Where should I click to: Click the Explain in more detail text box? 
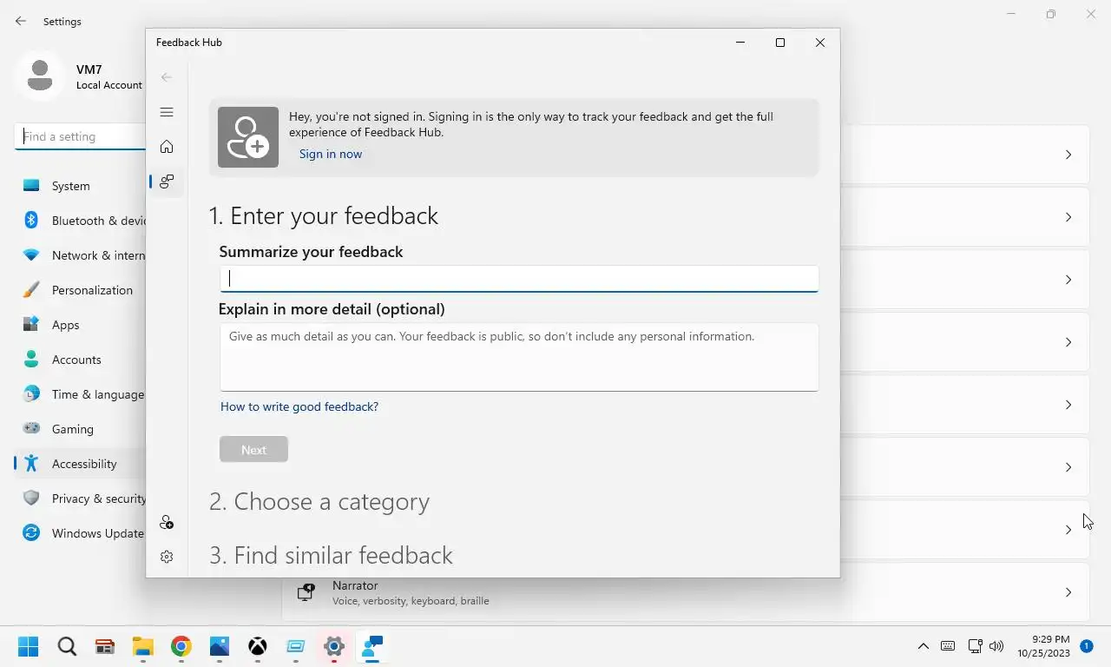point(519,357)
